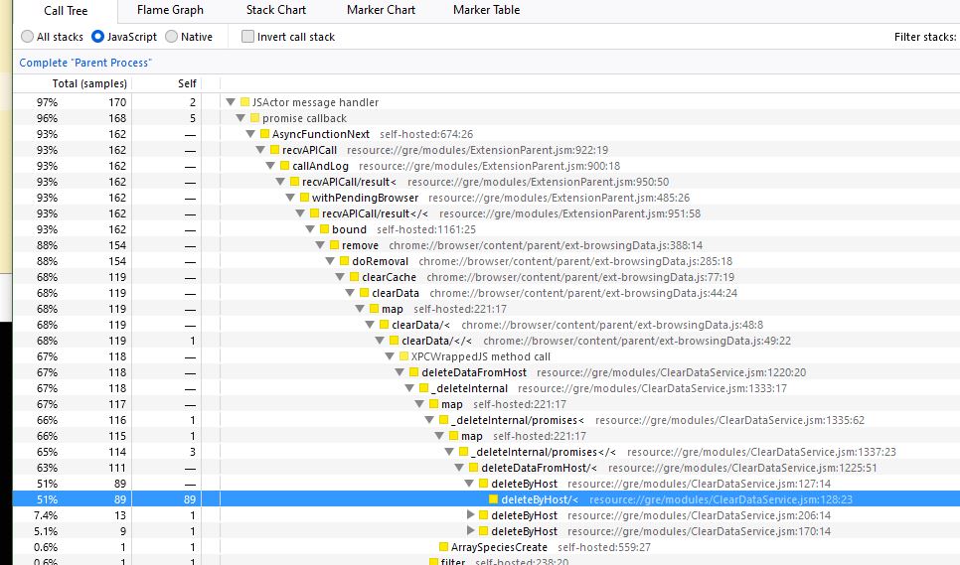Collapse the deleteDataFromHost node at line 1220
This screenshot has height=565, width=960.
[x=400, y=372]
